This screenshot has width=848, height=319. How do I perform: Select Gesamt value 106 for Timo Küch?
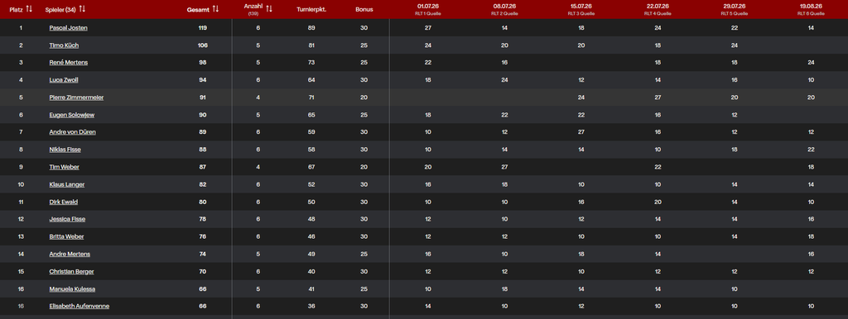point(203,45)
